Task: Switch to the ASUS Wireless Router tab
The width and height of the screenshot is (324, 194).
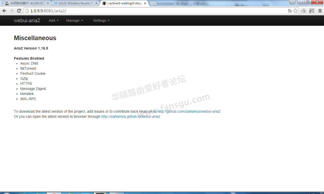Action: coord(75,3)
